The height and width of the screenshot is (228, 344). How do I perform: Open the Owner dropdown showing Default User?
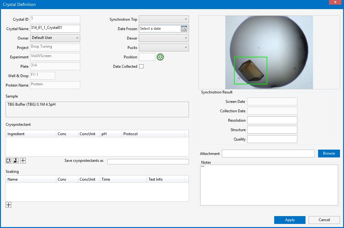55,38
